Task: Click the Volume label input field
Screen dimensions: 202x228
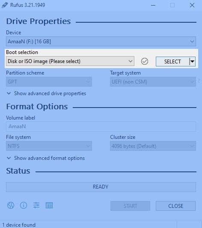Action: (101, 126)
